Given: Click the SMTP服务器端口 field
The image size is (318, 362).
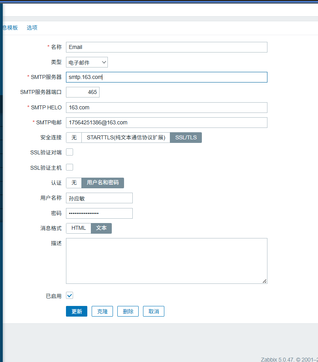Looking at the screenshot, I should 83,92.
